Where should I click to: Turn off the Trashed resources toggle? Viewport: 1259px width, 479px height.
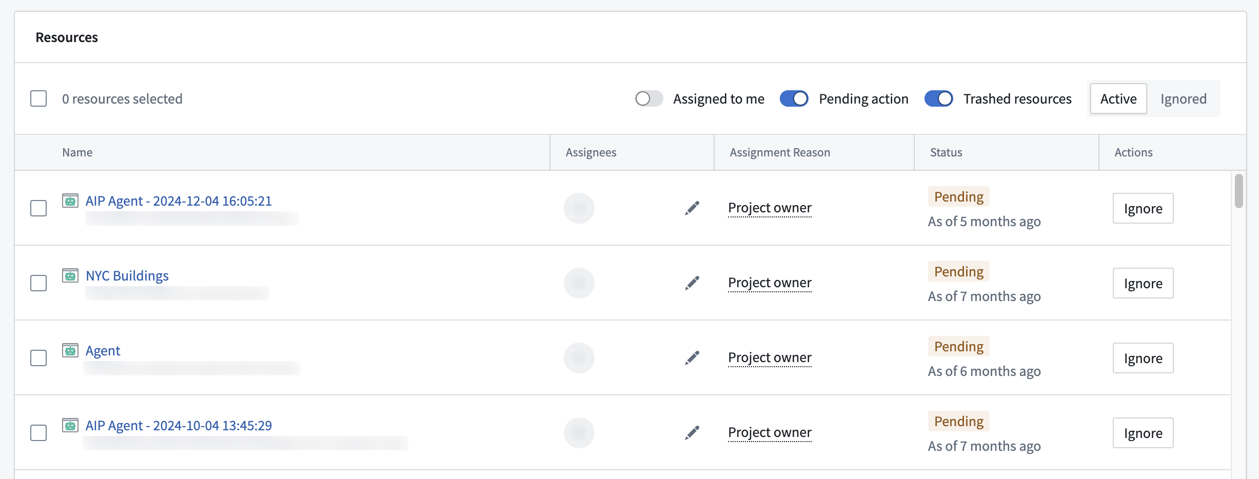(938, 98)
